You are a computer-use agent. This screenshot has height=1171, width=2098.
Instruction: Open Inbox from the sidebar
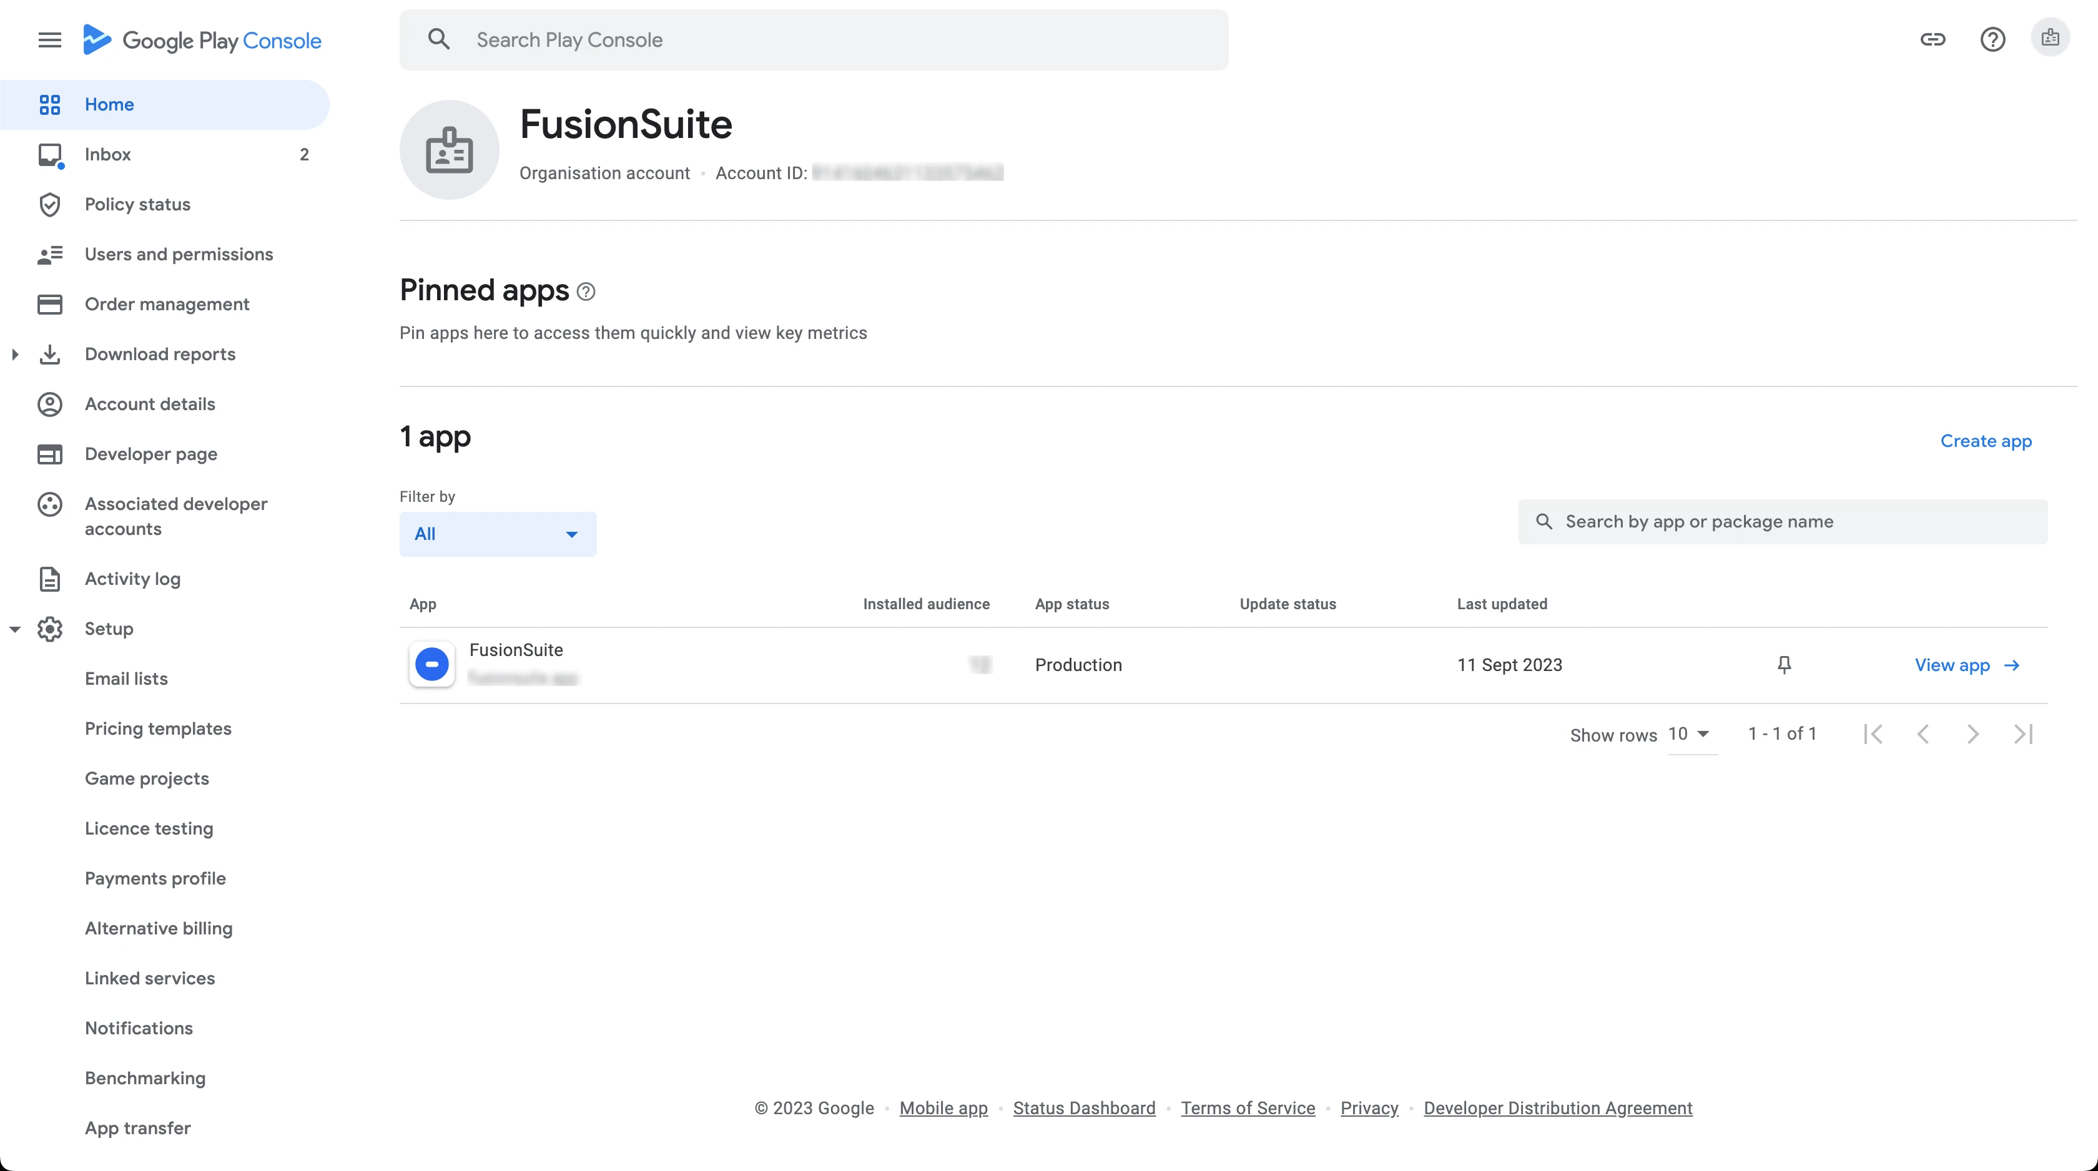[x=107, y=155]
